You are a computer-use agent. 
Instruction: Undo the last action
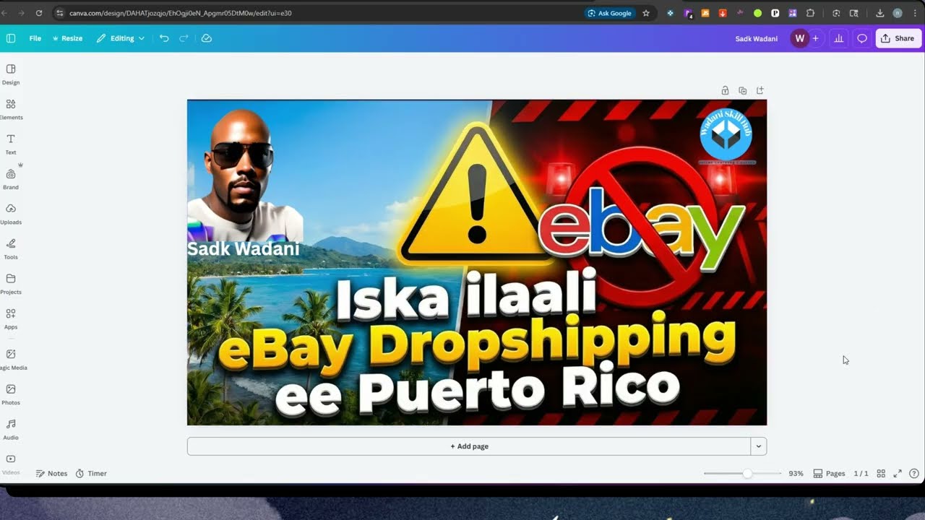[x=164, y=38]
